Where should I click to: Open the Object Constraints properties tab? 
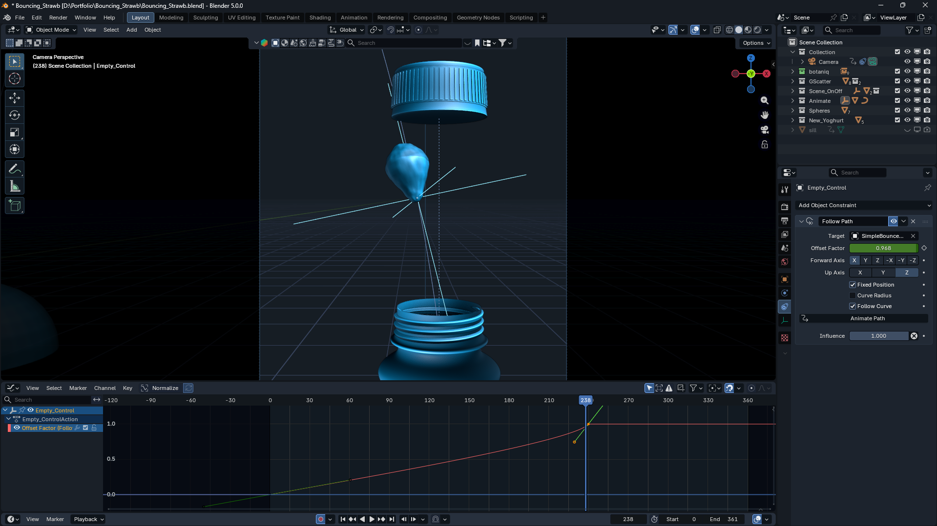click(785, 307)
